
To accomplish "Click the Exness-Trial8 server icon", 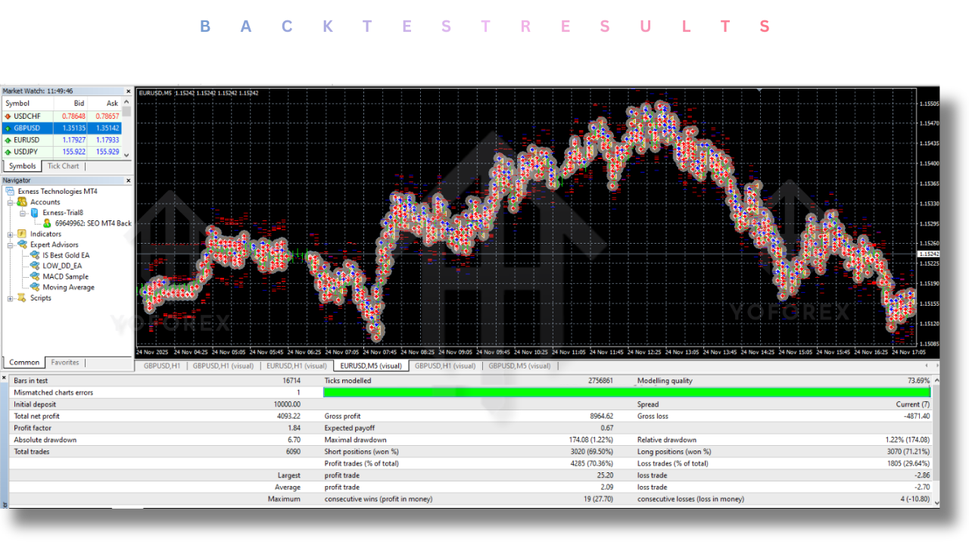I will click(x=34, y=213).
